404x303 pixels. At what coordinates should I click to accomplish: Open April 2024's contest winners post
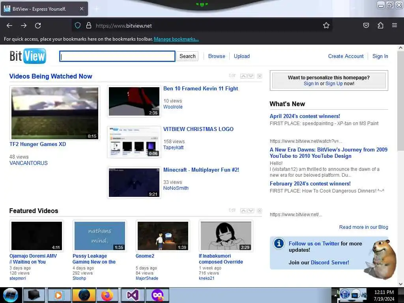(x=305, y=116)
